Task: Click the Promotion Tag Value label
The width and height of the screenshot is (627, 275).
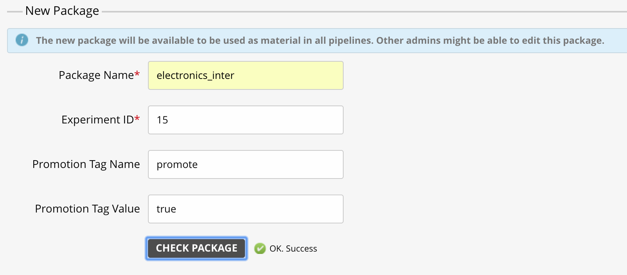Action: point(87,209)
